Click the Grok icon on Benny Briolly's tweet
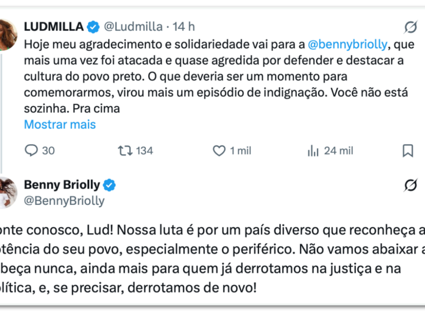This screenshot has height=313, width=425. coord(411,185)
